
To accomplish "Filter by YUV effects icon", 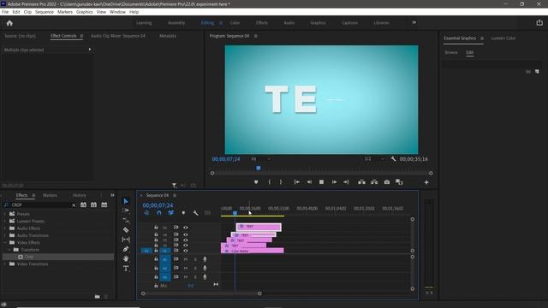I will point(104,204).
